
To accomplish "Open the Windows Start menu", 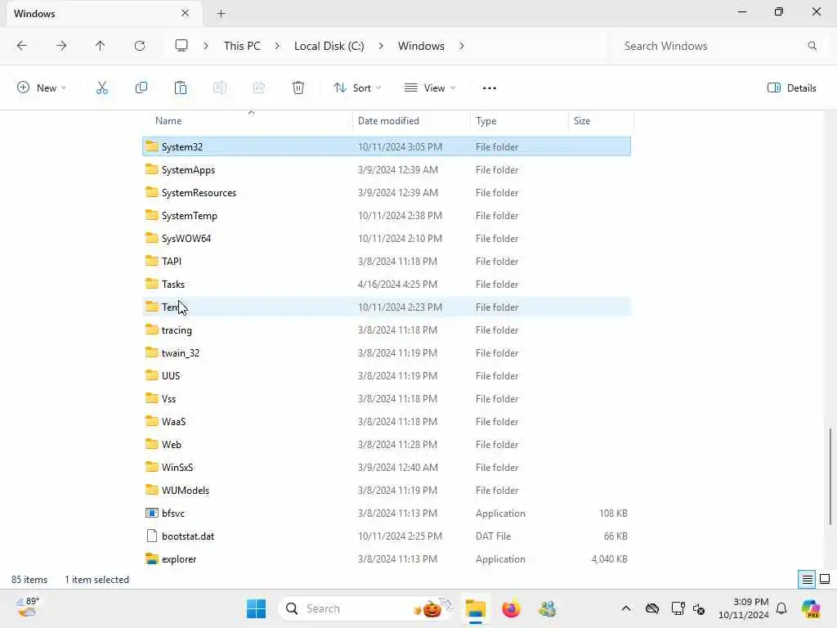I will click(256, 608).
